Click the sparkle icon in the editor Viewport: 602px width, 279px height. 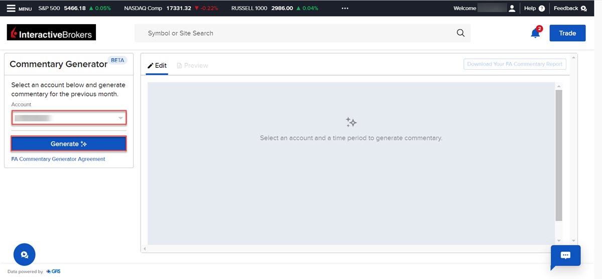(351, 122)
